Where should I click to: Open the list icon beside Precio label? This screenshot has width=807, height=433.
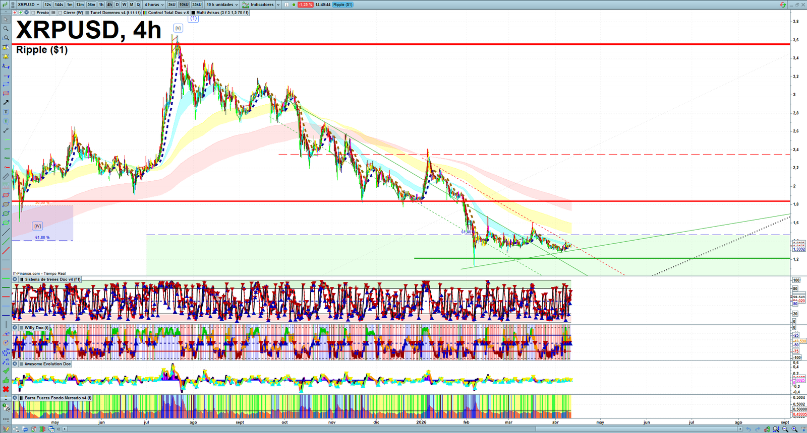pyautogui.click(x=53, y=13)
